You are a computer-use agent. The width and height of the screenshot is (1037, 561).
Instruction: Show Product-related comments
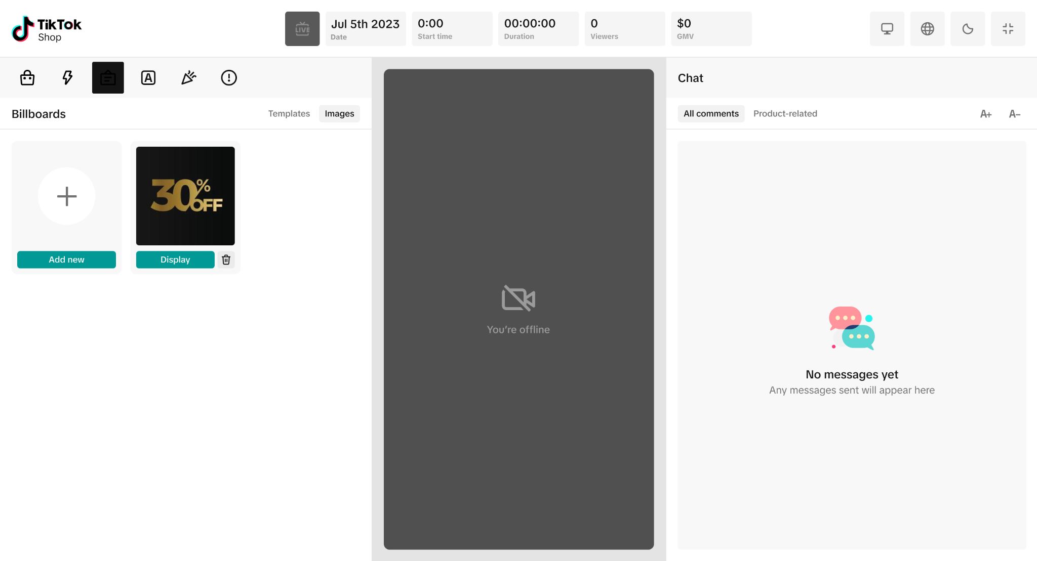785,113
